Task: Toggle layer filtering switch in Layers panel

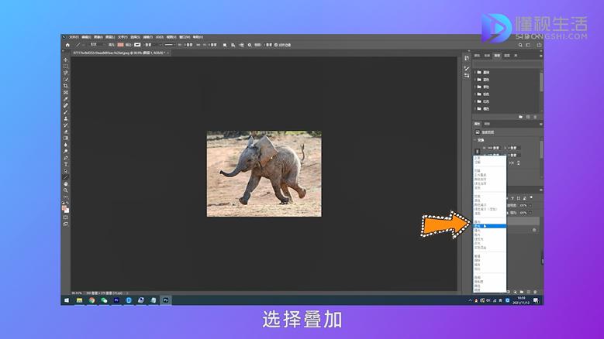Action: pyautogui.click(x=531, y=197)
